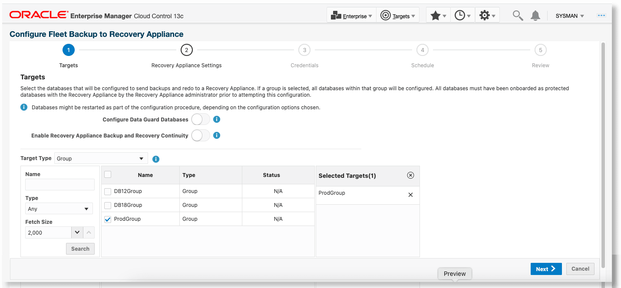This screenshot has height=288, width=621.
Task: Open the History clock icon
Action: 461,15
